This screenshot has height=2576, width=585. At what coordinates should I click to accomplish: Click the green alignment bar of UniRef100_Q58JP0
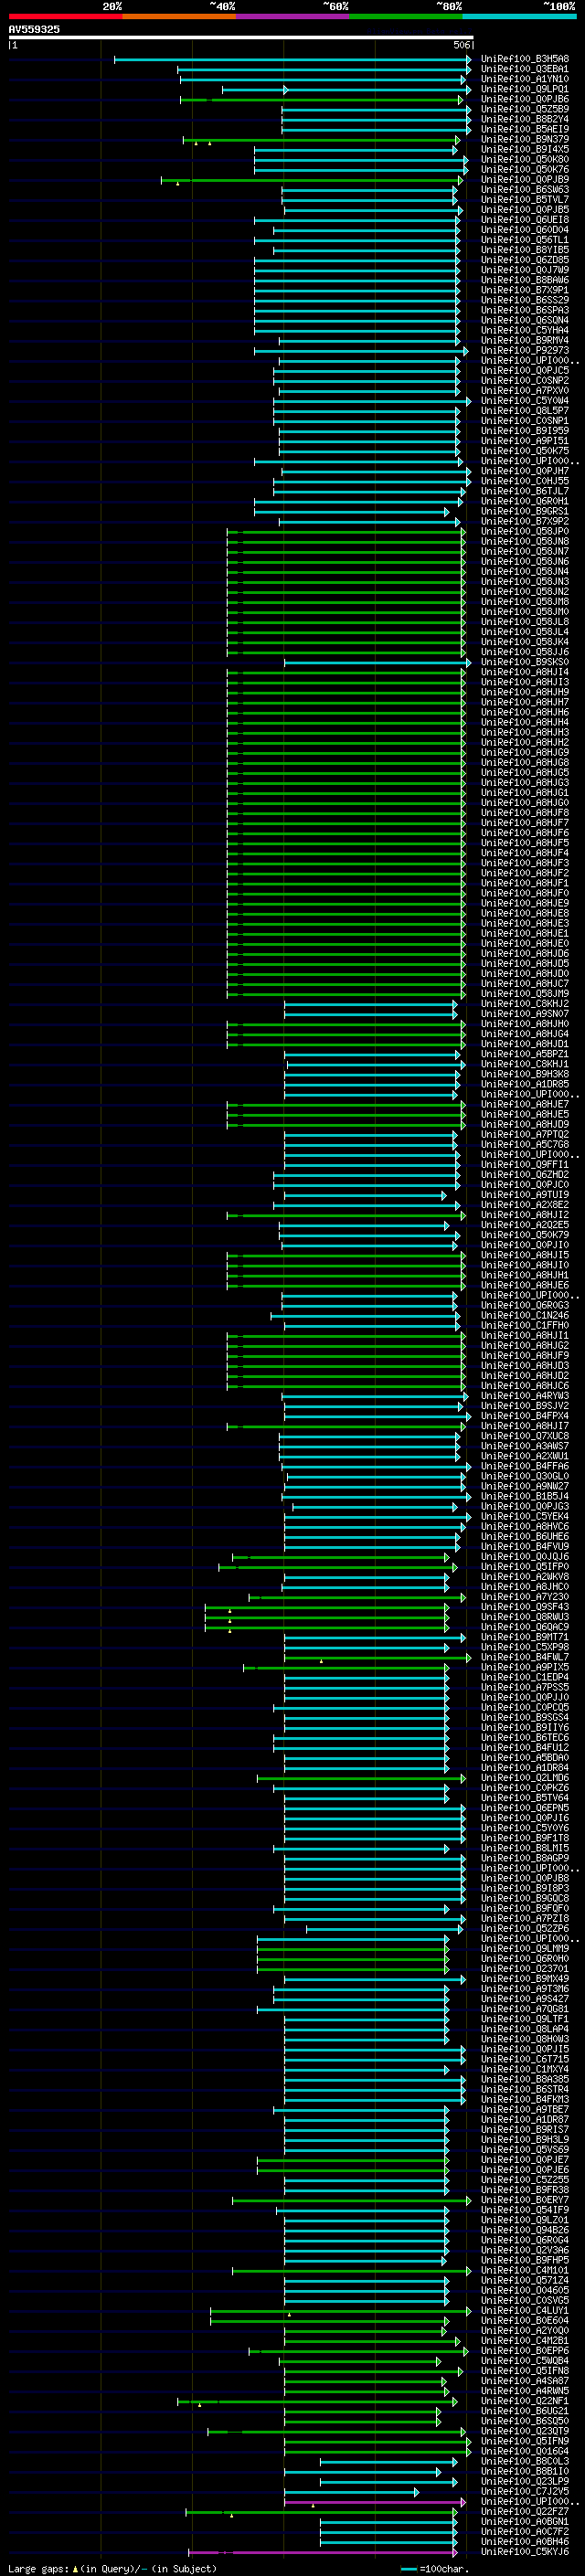pyautogui.click(x=346, y=531)
